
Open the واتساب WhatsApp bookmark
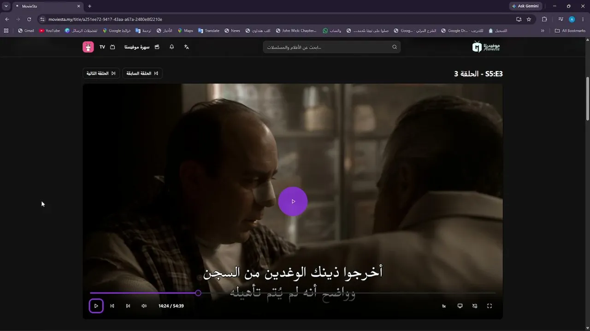(332, 31)
